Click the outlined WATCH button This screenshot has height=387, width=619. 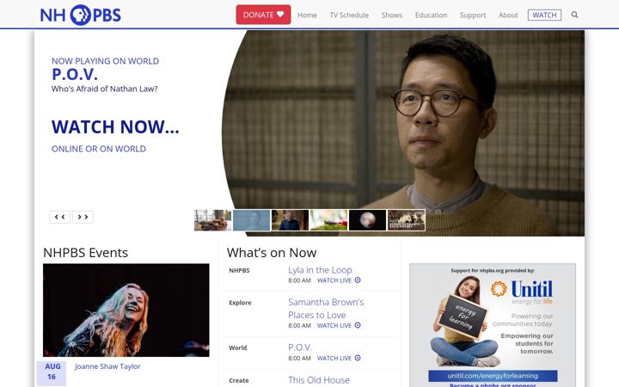(544, 15)
